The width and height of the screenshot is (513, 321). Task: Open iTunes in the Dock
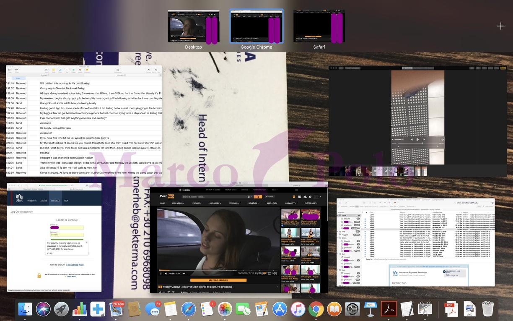coord(298,310)
